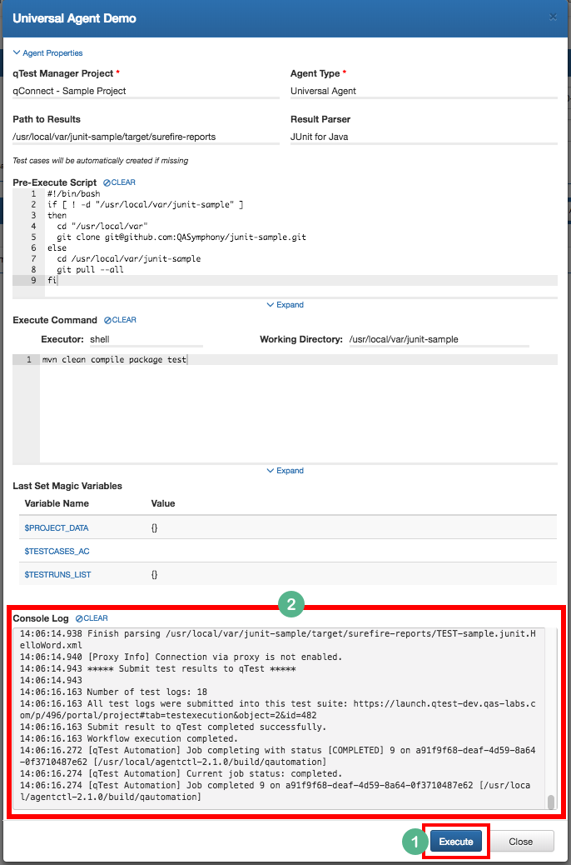
Task: Click the git clone script line
Action: coord(181,237)
